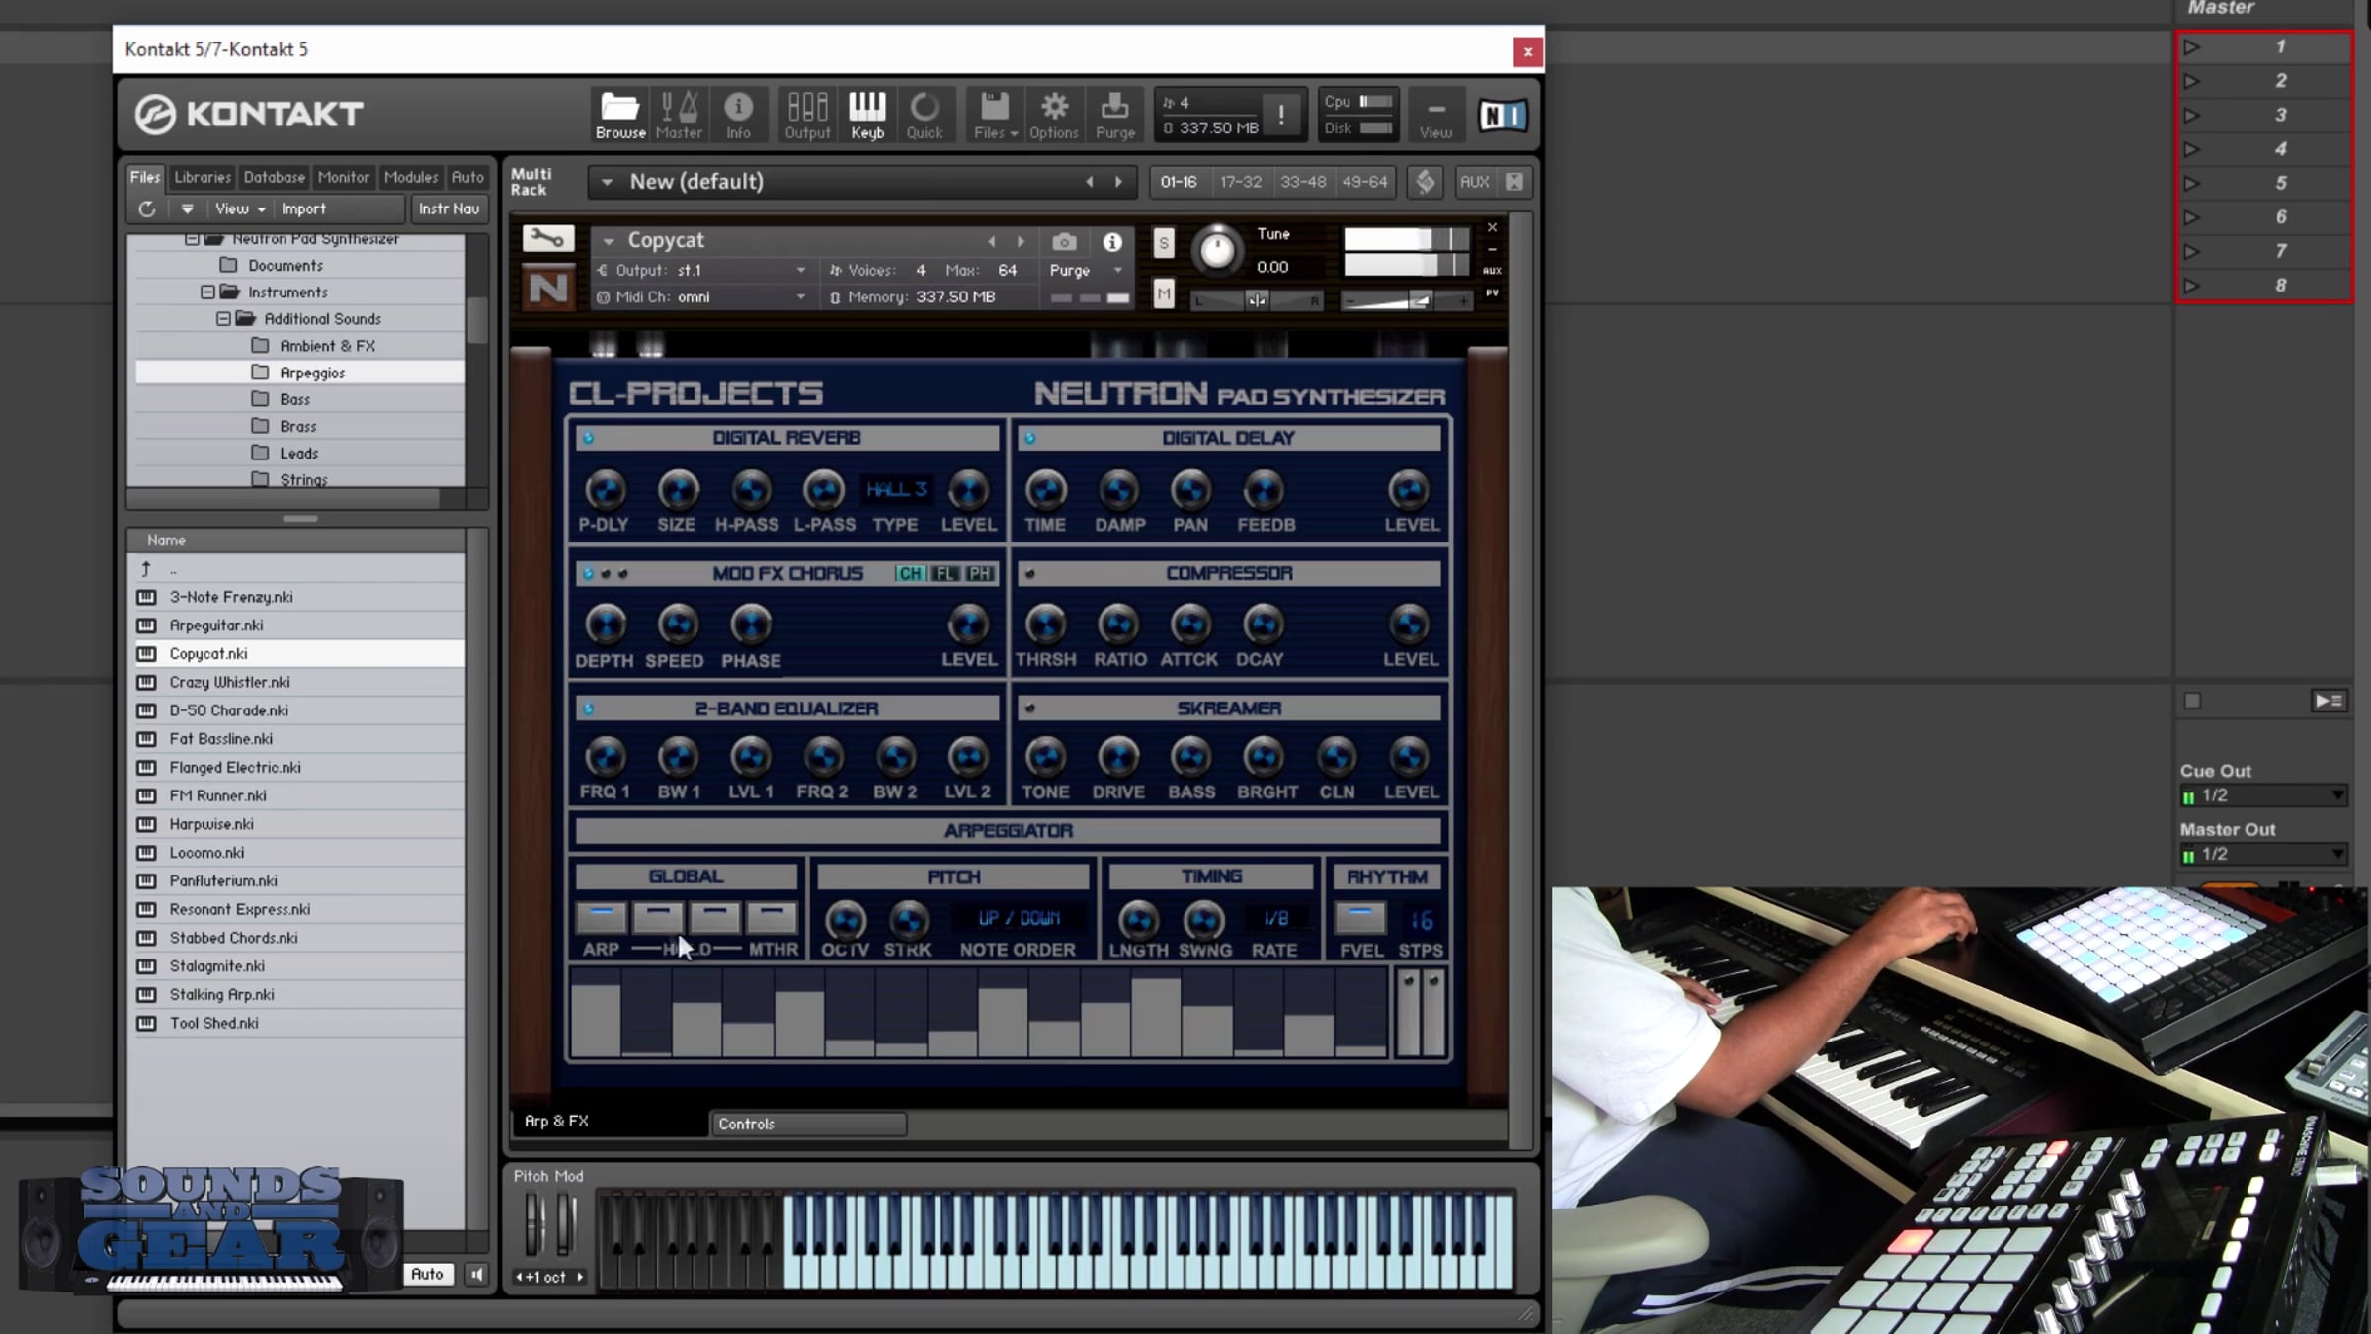Click the Import button
Screen dimensions: 2371x1334
tap(302, 208)
